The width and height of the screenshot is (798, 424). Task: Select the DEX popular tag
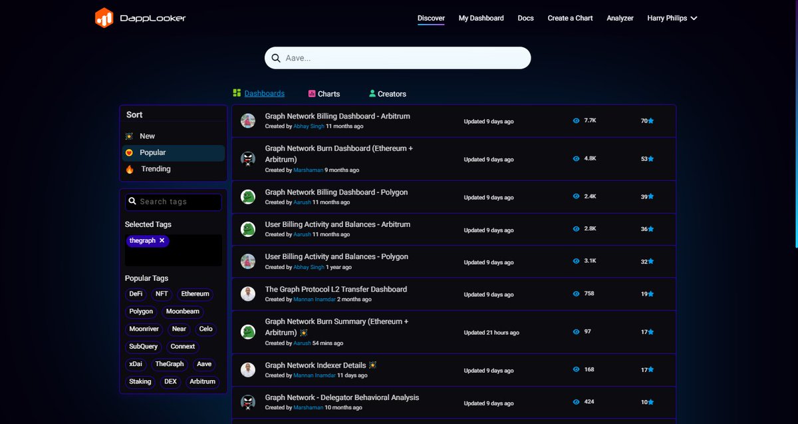pyautogui.click(x=170, y=381)
